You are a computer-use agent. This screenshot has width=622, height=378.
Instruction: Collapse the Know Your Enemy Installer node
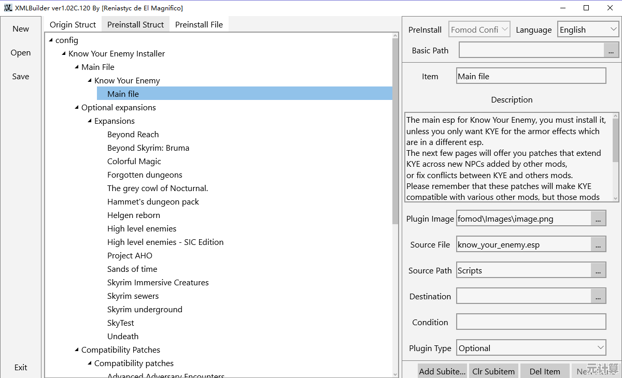pos(64,54)
